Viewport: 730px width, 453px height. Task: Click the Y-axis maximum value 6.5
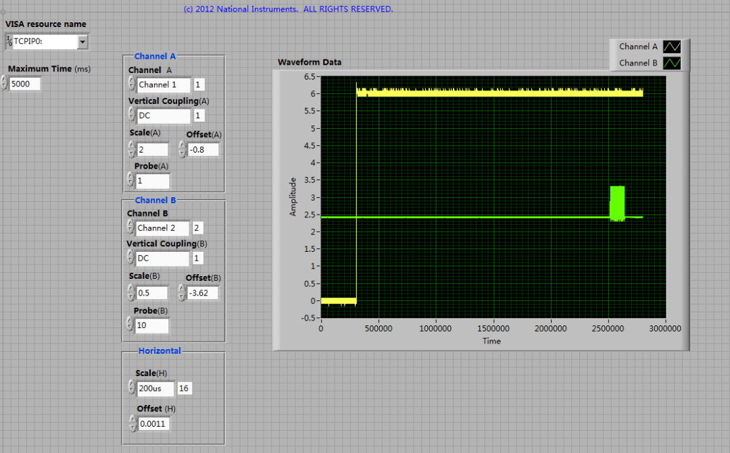coord(310,77)
